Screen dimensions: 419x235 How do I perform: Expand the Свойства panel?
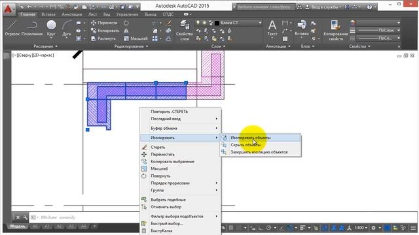tap(359, 46)
